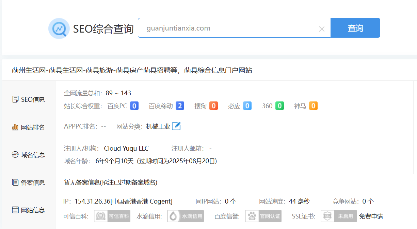Clear the domain search field with X

click(x=322, y=29)
